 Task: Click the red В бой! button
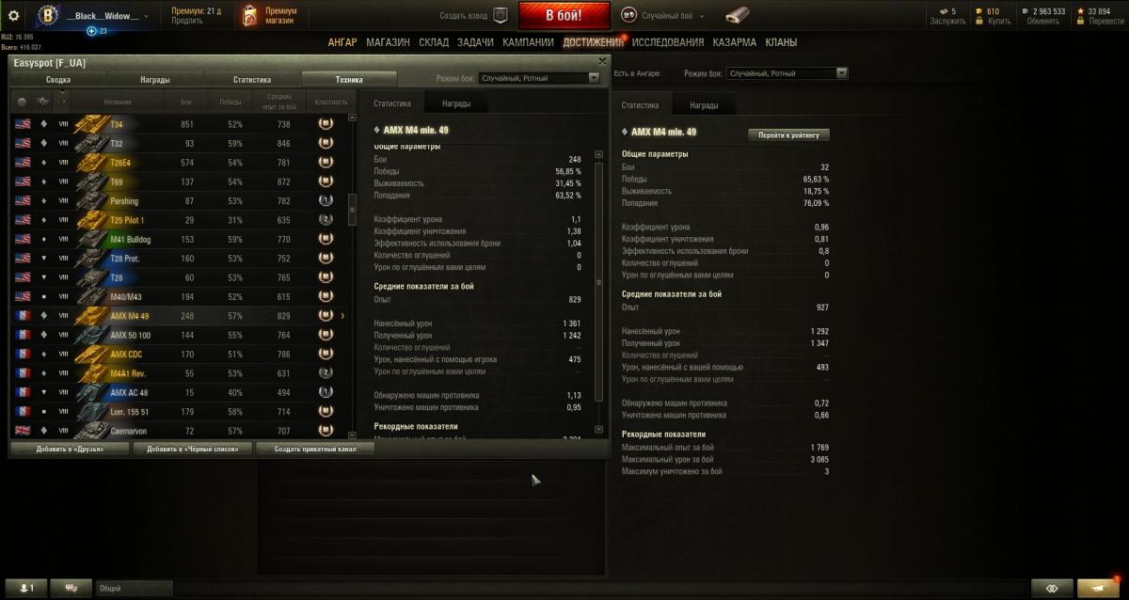564,16
